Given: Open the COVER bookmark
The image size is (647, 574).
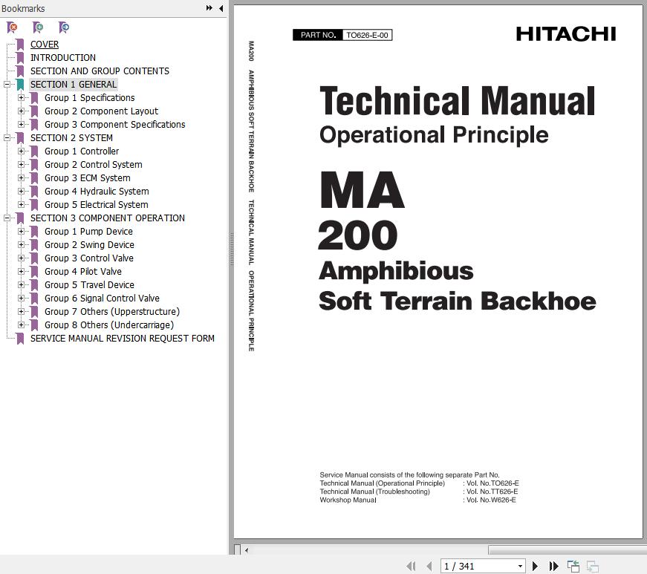Looking at the screenshot, I should point(44,45).
